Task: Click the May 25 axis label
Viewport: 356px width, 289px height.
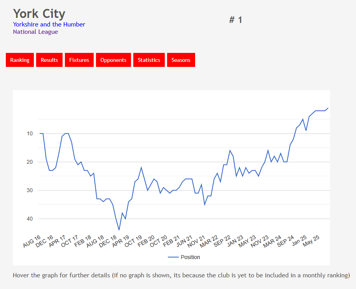Action: (311, 242)
